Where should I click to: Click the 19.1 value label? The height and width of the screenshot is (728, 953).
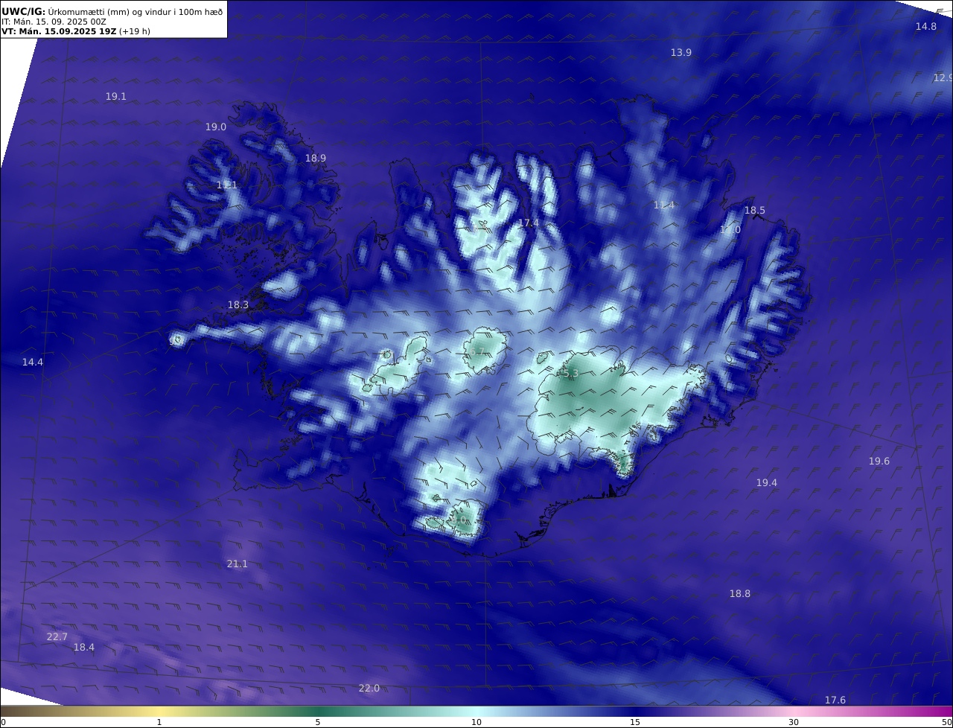tap(115, 97)
